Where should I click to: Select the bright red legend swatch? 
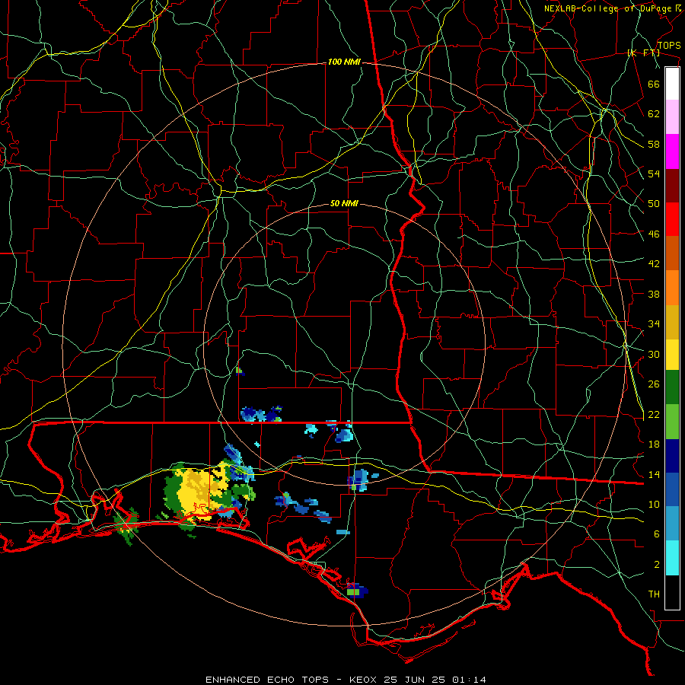(672, 219)
